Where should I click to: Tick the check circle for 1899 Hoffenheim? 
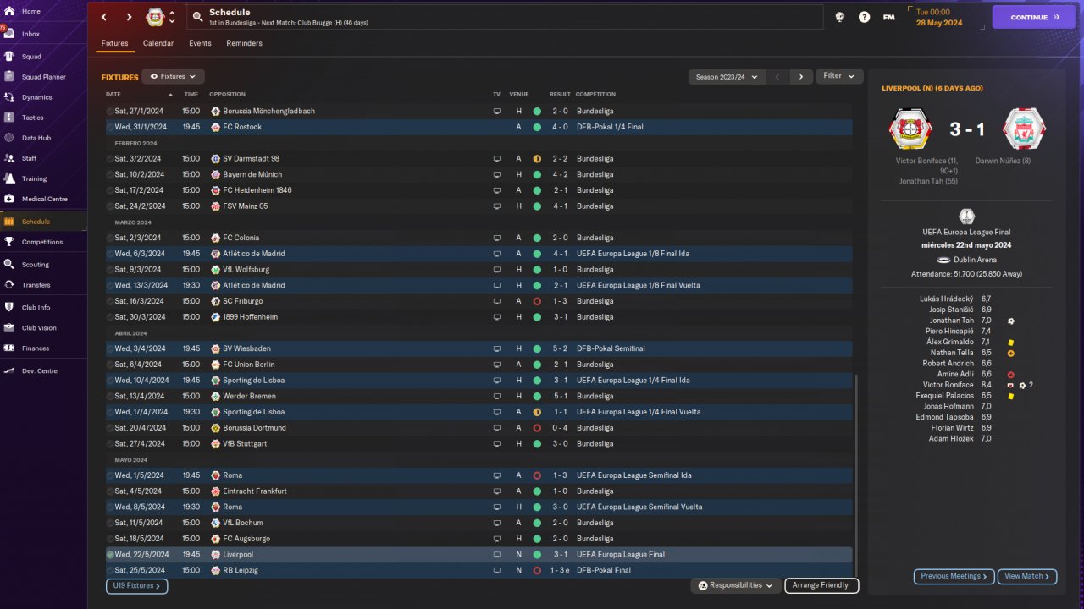110,317
